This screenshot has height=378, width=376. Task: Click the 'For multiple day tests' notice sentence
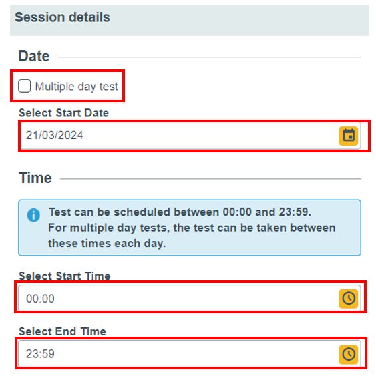192,236
